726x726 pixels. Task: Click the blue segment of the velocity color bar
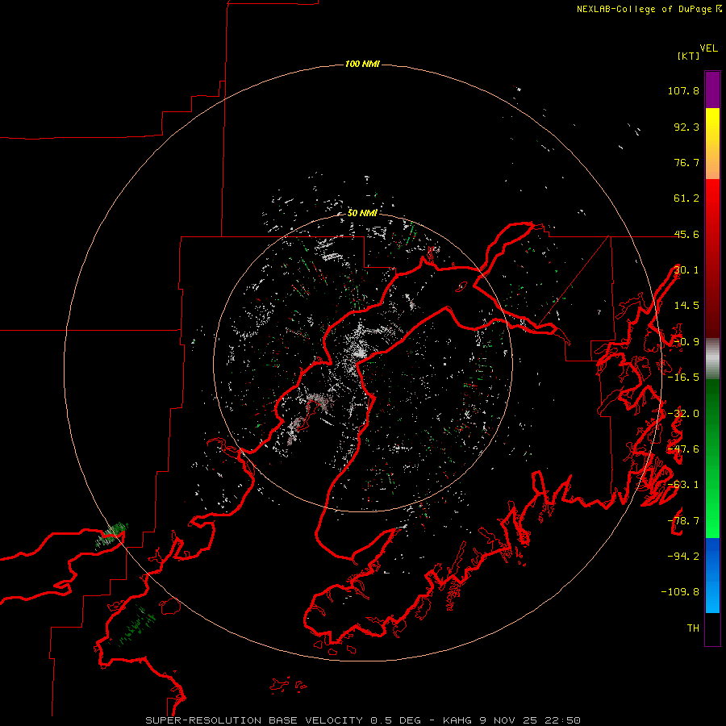coord(712,574)
